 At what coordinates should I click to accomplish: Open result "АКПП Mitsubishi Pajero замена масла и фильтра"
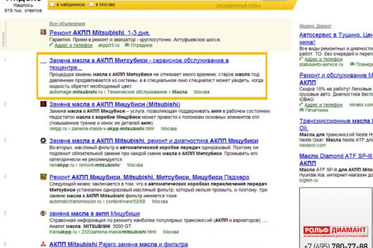click(x=119, y=244)
